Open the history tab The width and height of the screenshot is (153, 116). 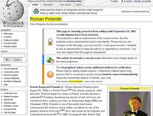[79, 5]
